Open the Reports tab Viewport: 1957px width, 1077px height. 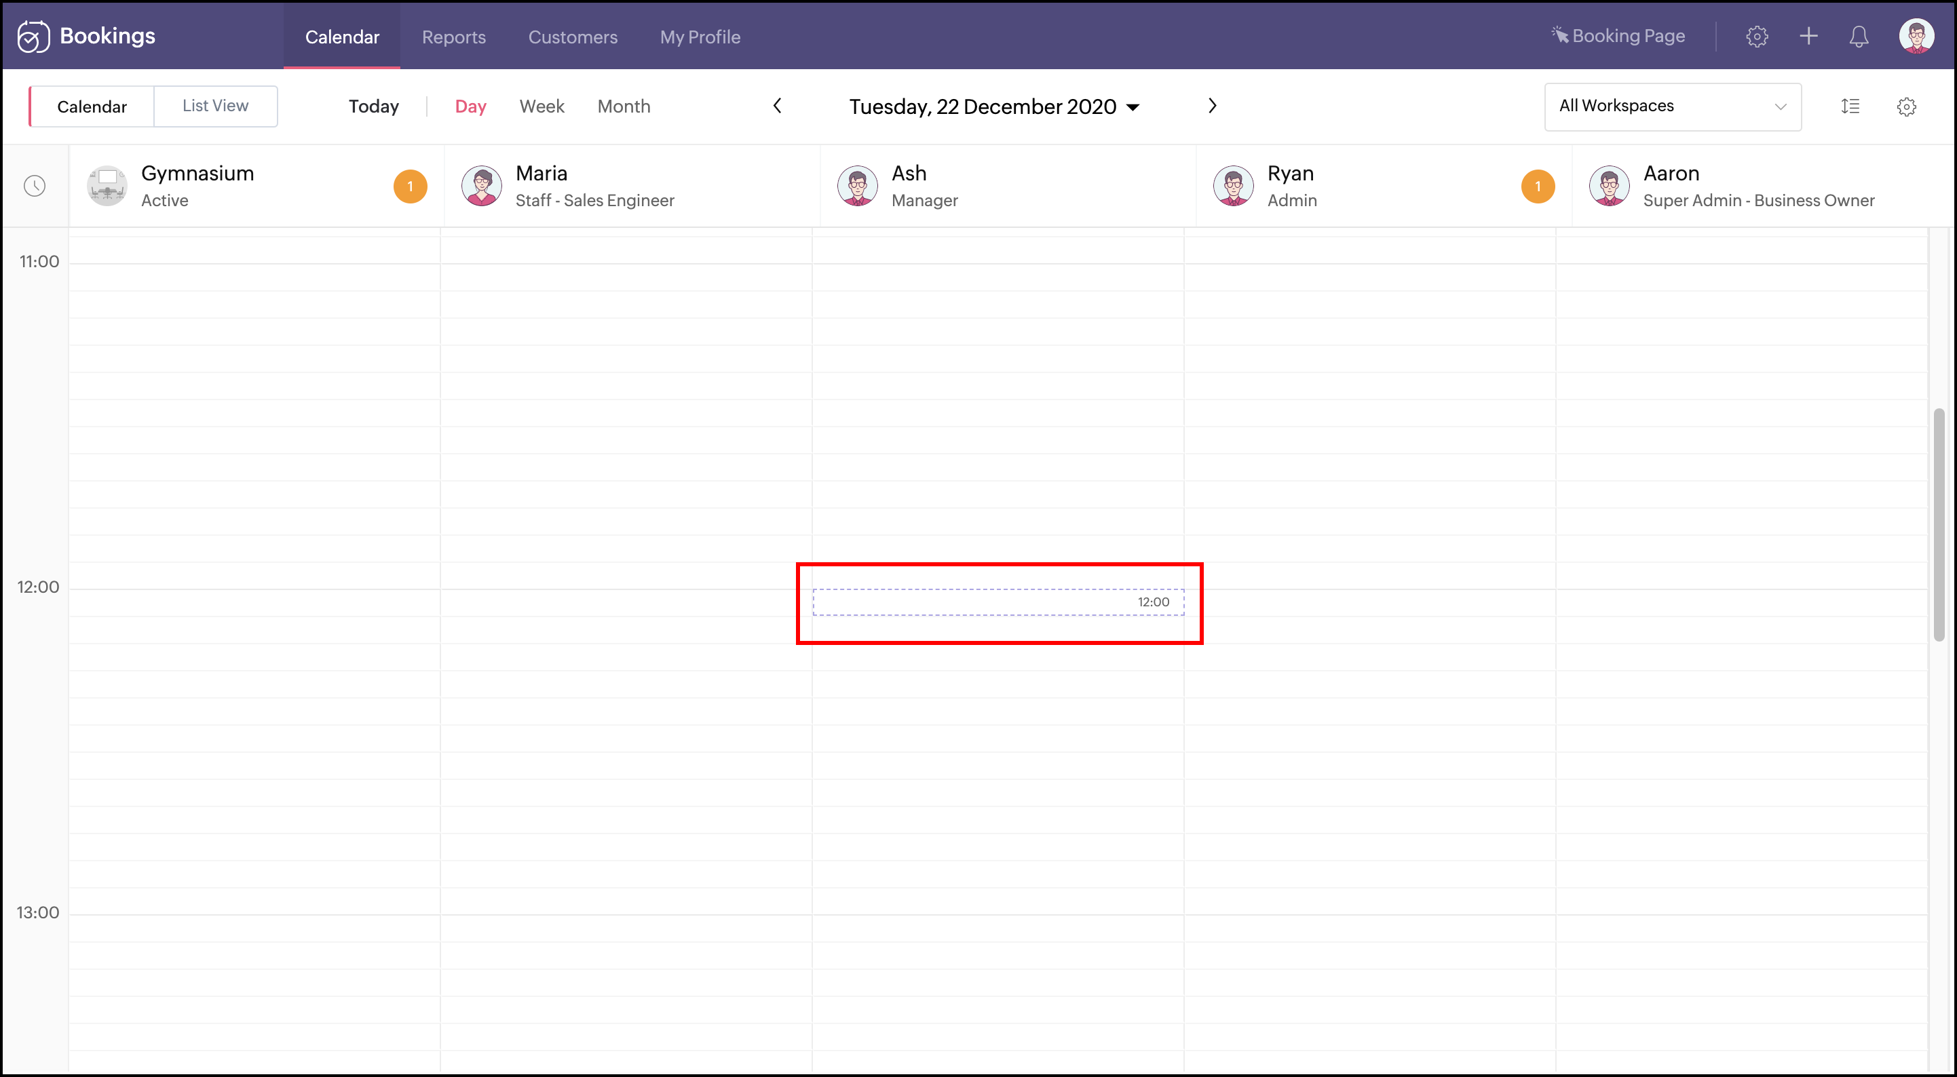click(453, 37)
